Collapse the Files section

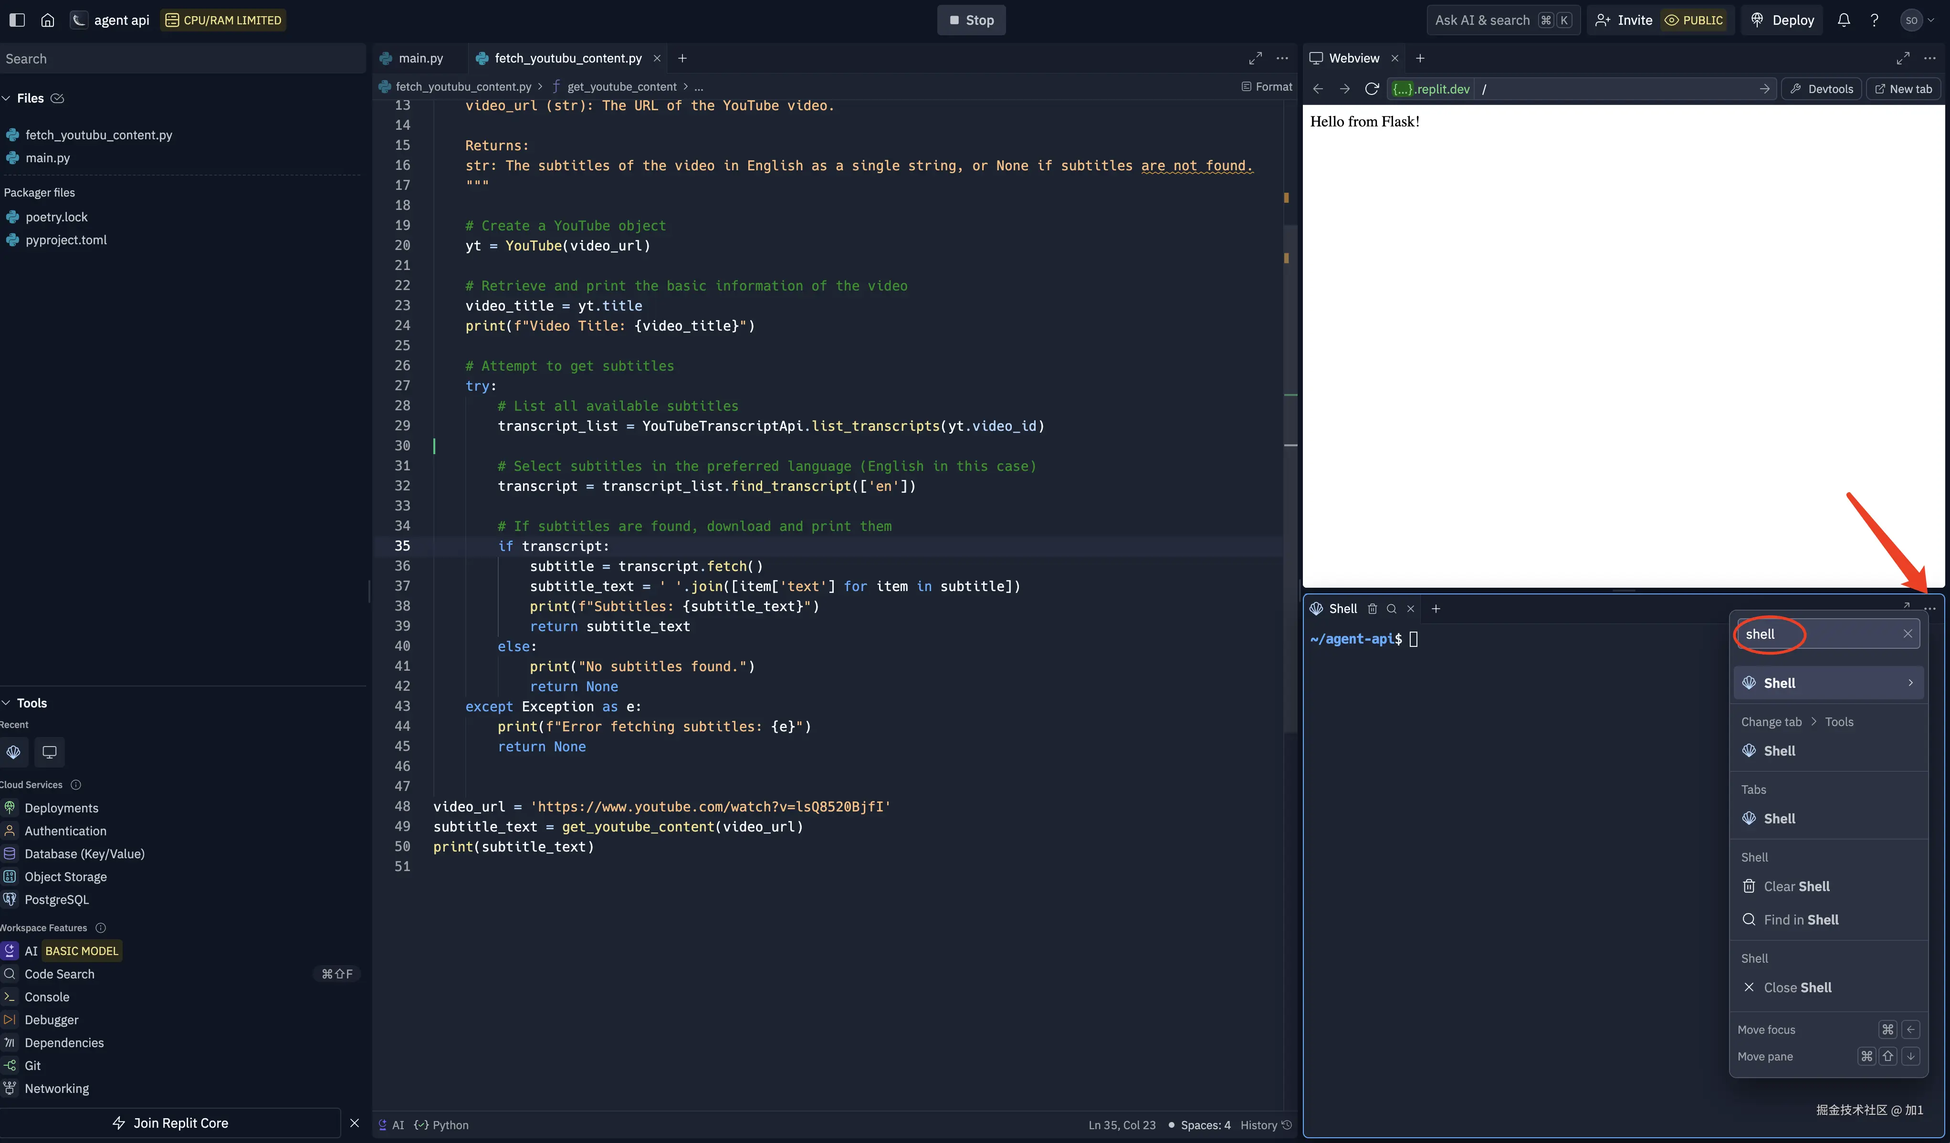[x=7, y=98]
